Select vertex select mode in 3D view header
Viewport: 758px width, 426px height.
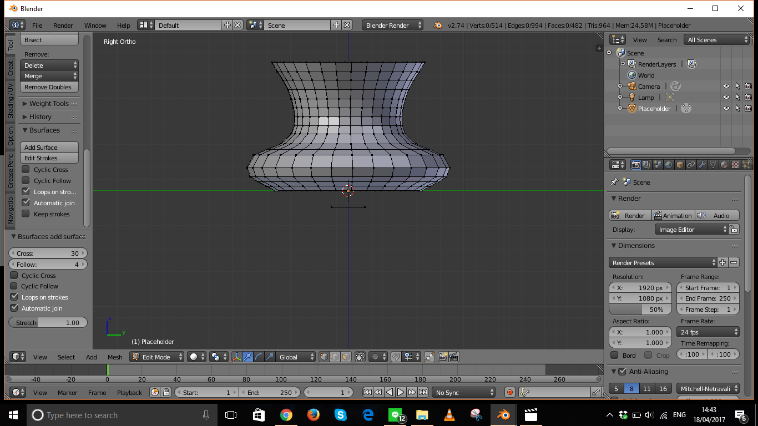(x=324, y=357)
